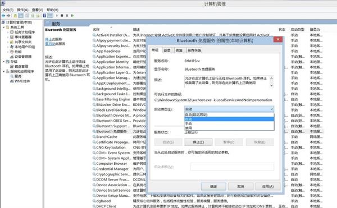Click the 启动类型 column header
337x208 pixels.
point(298,29)
